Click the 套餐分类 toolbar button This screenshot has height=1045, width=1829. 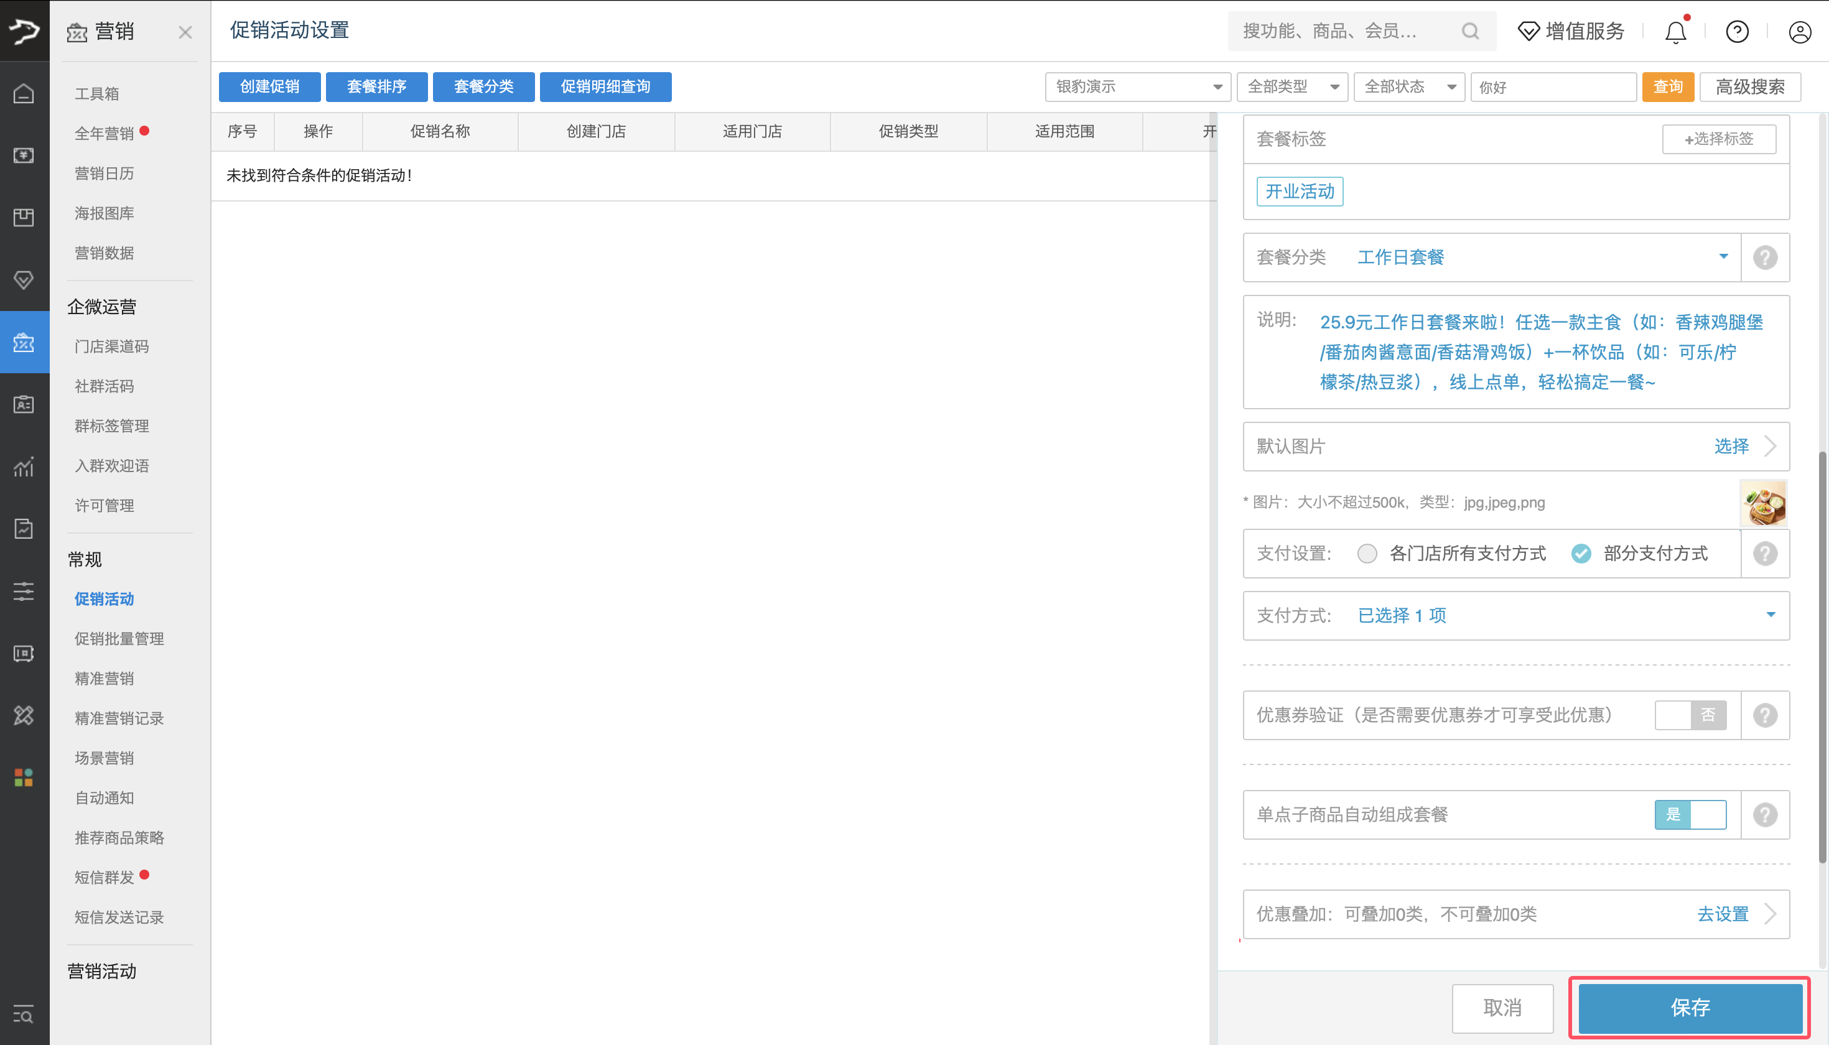[x=484, y=87]
